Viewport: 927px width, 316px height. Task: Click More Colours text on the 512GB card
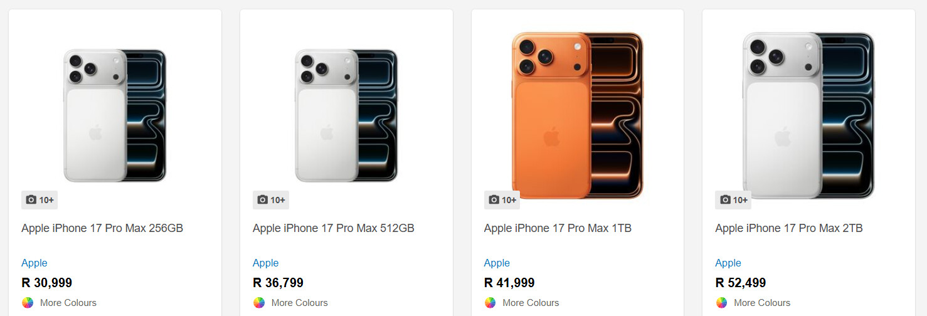(x=299, y=303)
